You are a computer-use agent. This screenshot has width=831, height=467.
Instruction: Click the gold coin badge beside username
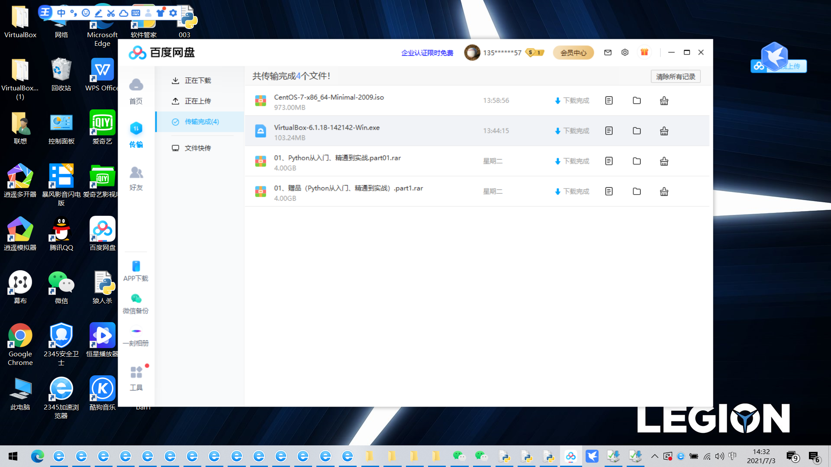pyautogui.click(x=535, y=53)
